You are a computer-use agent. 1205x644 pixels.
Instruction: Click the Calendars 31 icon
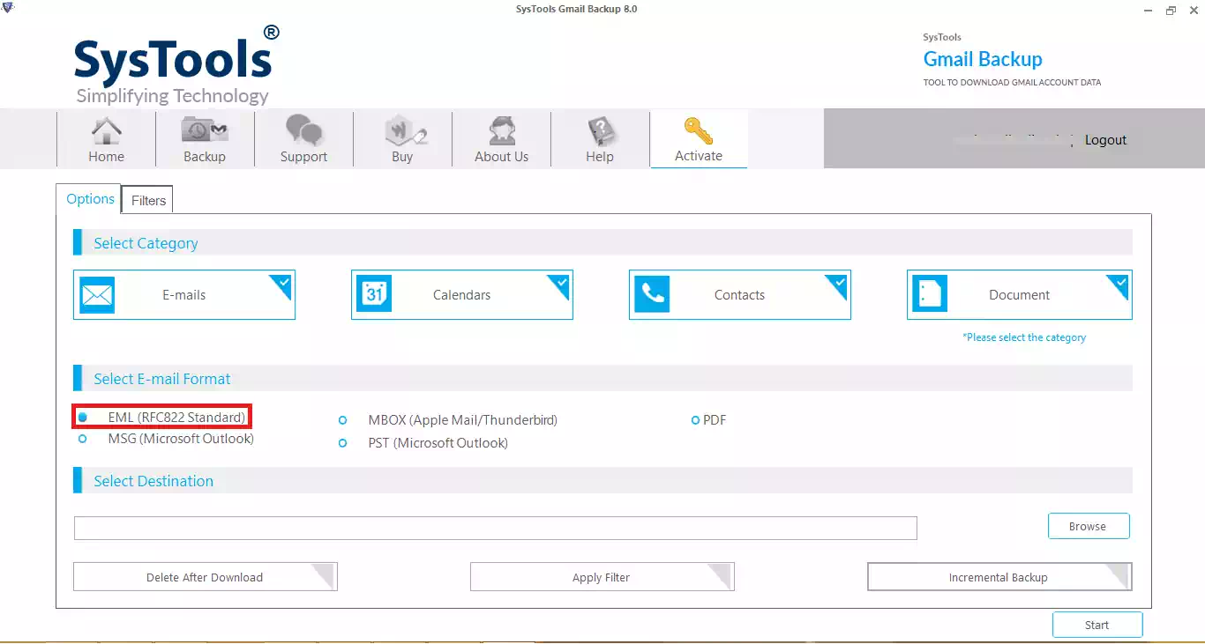(374, 295)
